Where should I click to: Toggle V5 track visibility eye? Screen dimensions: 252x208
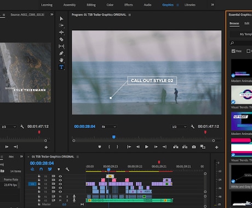tap(60, 176)
